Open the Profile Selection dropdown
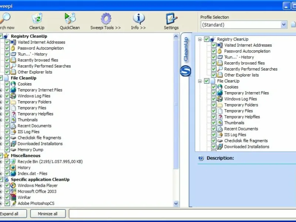The image size is (296, 222). tap(283, 25)
